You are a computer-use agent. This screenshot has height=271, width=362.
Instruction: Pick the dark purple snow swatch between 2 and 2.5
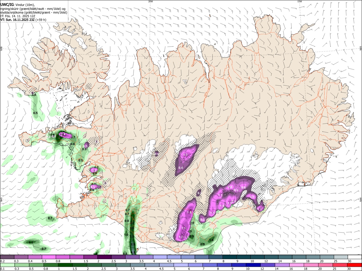click(104, 257)
